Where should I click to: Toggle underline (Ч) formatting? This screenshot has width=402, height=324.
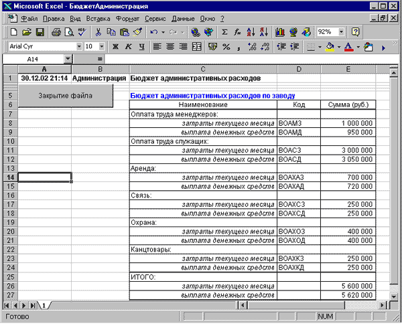click(141, 47)
